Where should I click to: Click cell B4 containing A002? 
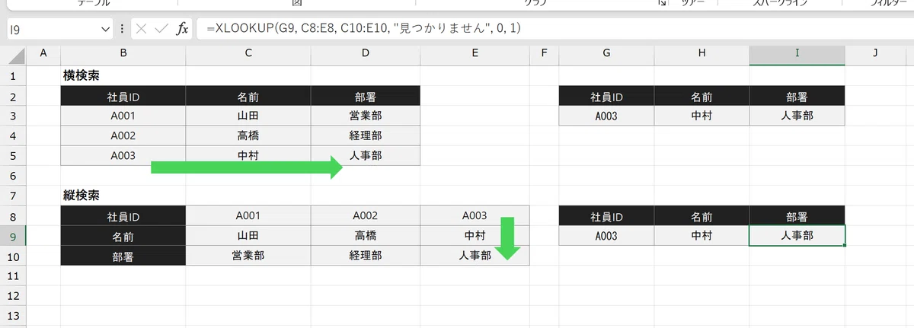click(123, 135)
